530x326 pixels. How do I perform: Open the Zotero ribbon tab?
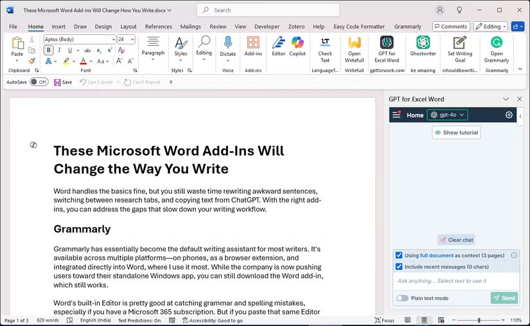tap(296, 26)
